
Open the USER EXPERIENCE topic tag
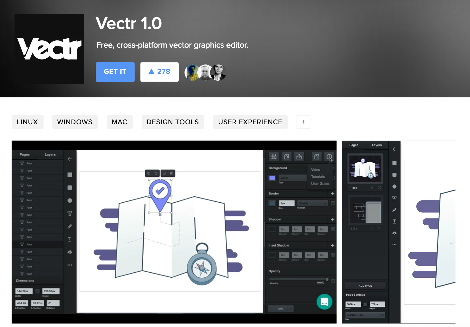250,122
